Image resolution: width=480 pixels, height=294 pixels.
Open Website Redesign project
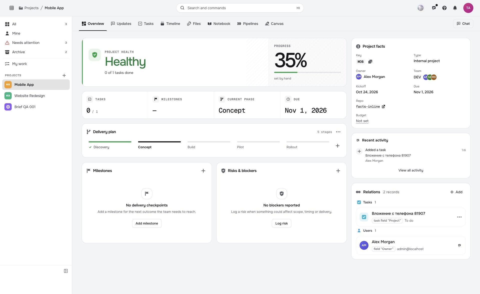[x=36, y=96]
